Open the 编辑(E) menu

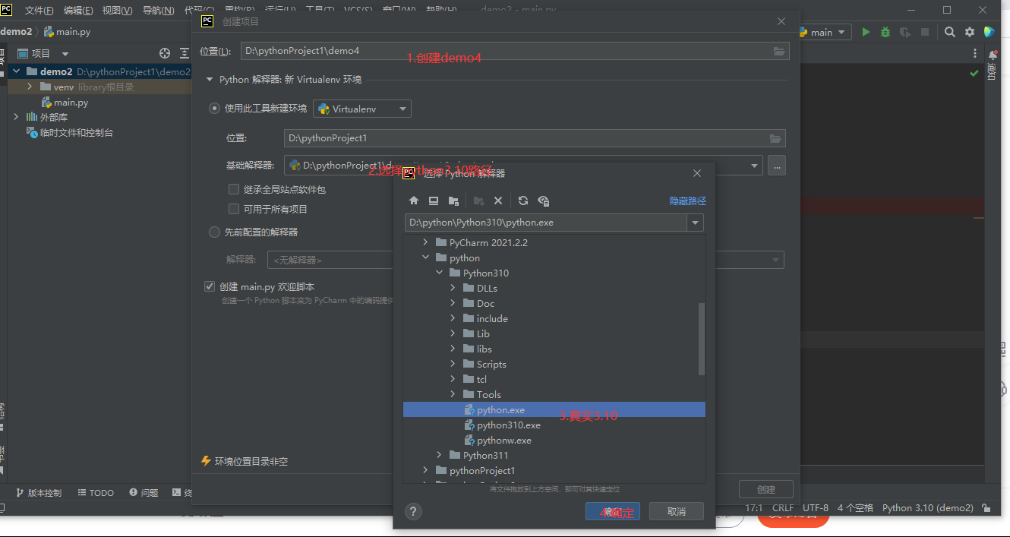pos(78,11)
